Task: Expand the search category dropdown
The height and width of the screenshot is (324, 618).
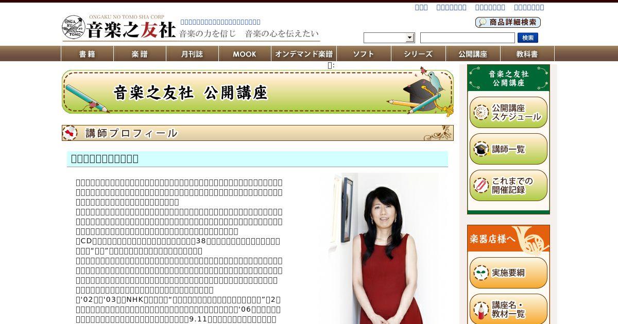Action: [389, 38]
